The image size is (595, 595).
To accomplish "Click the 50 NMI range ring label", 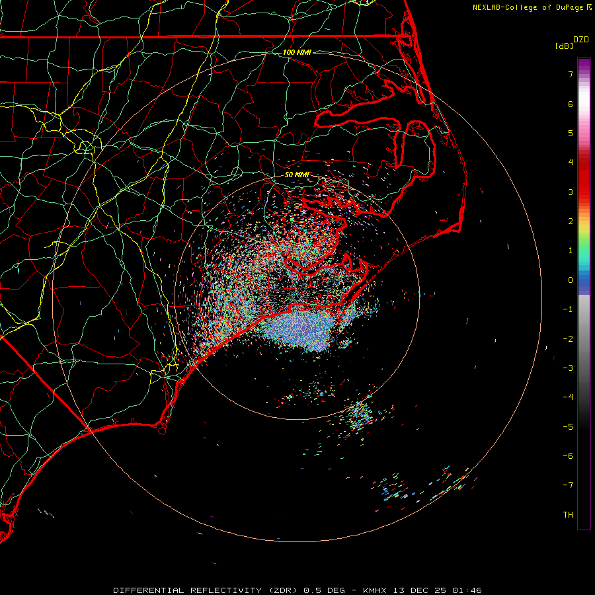I will coord(297,175).
